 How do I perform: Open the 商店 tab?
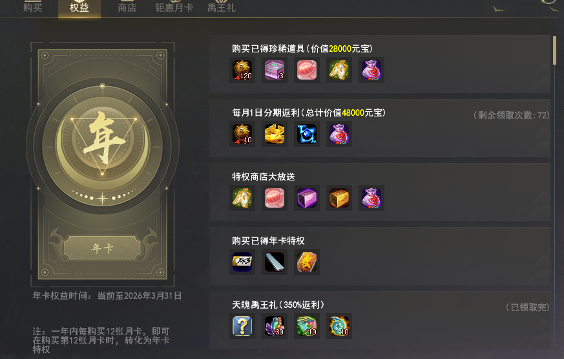click(x=127, y=8)
